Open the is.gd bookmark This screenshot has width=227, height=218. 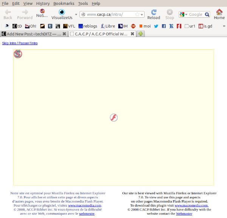[x=205, y=26]
